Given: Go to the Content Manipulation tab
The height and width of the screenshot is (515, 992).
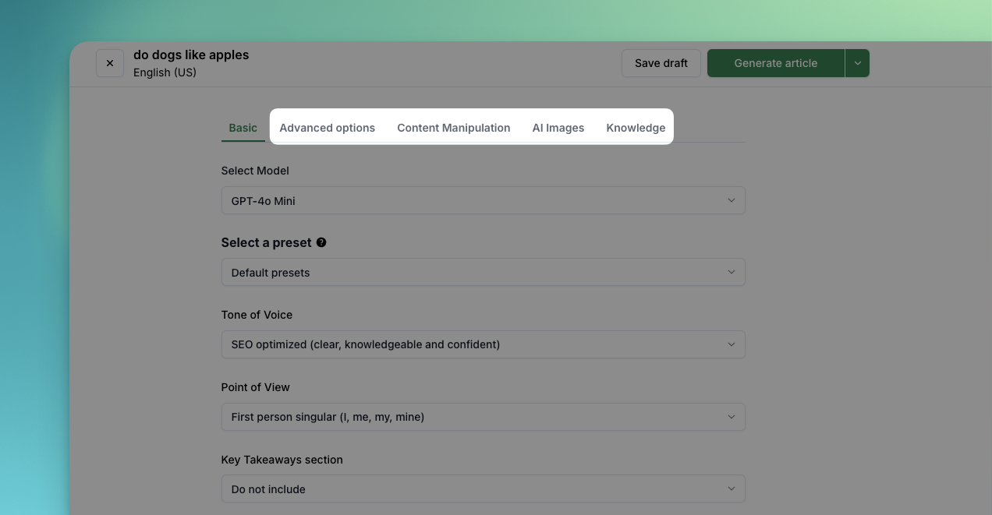Looking at the screenshot, I should tap(453, 128).
